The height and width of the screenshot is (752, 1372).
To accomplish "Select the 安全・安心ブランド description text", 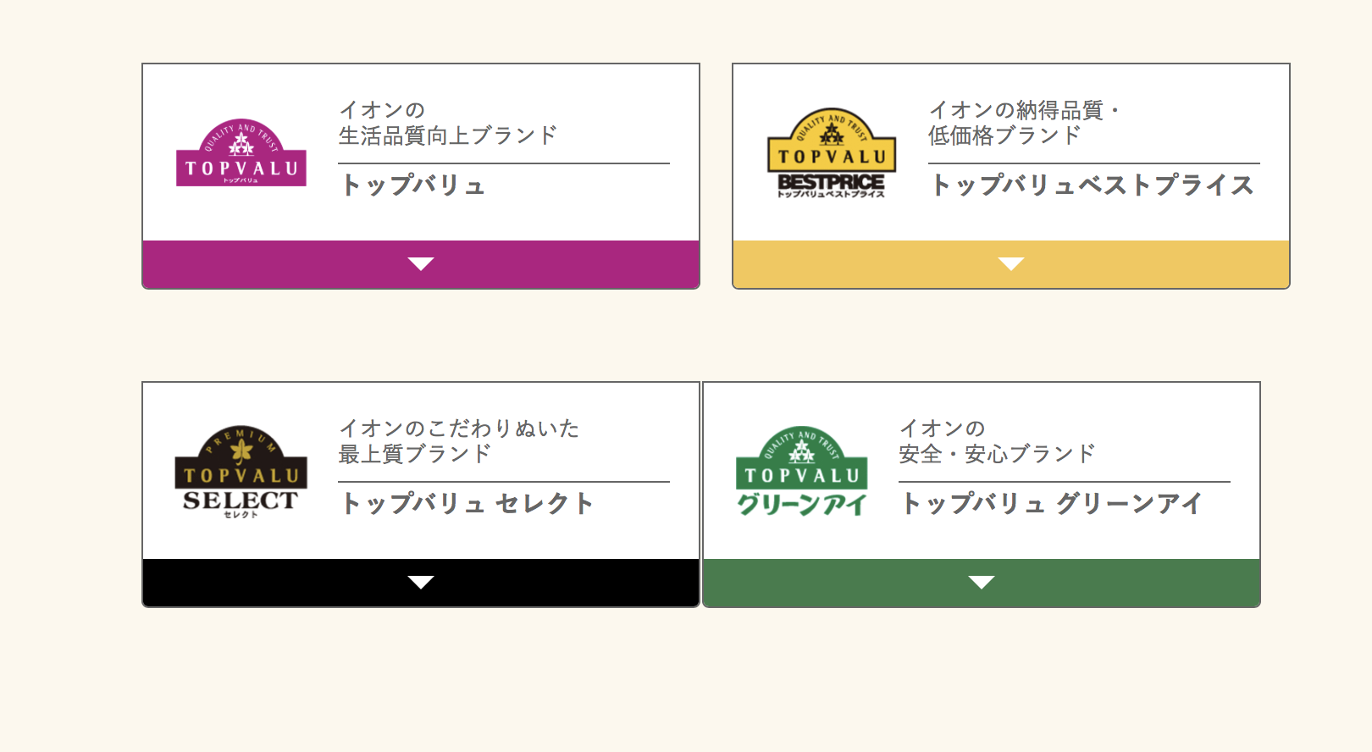I will point(998,454).
